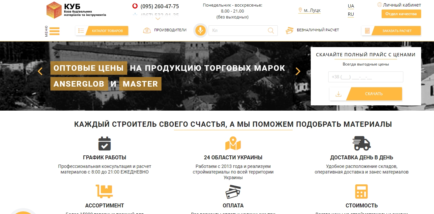This screenshot has height=214, width=434.
Task: Open city selector м. Луцк
Action: 312,10
